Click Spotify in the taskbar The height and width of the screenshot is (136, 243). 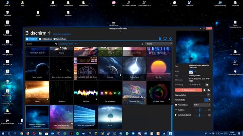tap(77, 133)
